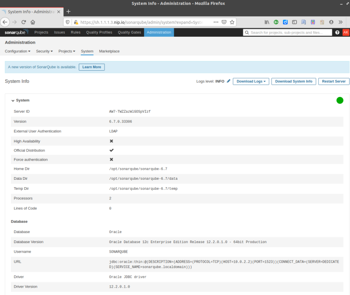This screenshot has width=350, height=295.
Task: Open the Firefox Library icon
Action: click(267, 21)
